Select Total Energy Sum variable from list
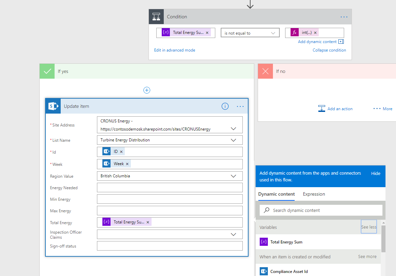This screenshot has width=396, height=276. (286, 242)
